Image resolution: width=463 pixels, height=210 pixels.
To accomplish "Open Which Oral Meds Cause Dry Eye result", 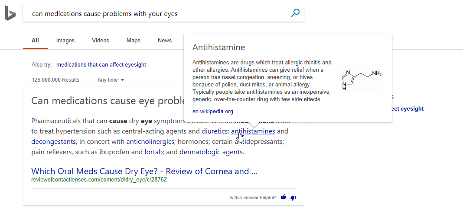I will 144,171.
